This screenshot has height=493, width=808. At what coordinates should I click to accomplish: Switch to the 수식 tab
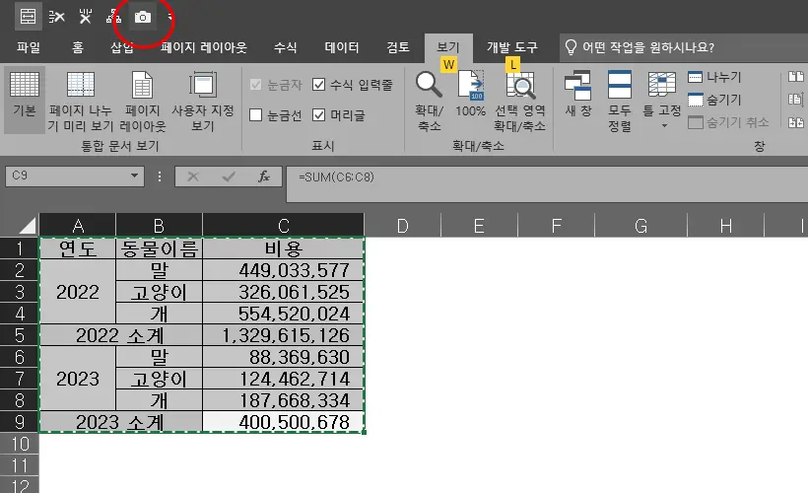coord(285,47)
